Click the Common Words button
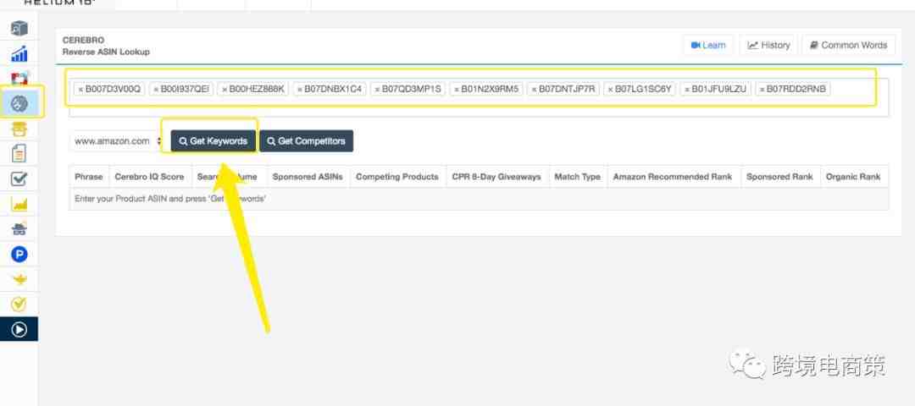The width and height of the screenshot is (915, 406). tap(847, 45)
